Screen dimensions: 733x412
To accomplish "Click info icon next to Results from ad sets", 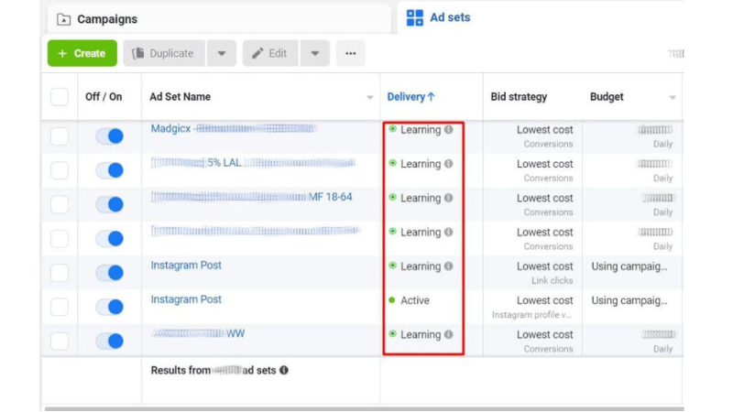I will coord(284,370).
